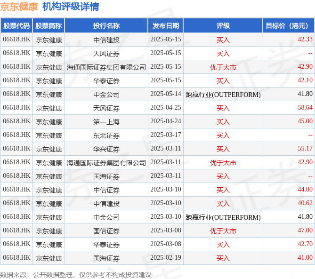This screenshot has height=279, width=315.
Task: Select the 发布日期 column header
Action: [x=166, y=25]
